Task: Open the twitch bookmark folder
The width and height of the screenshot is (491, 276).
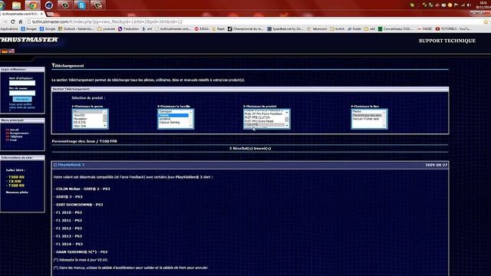Action: click(338, 29)
